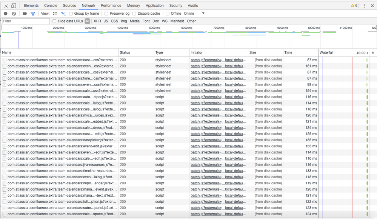Screen dimensions: 377x219
Task: Filter requests by XHR type
Action: [97, 21]
